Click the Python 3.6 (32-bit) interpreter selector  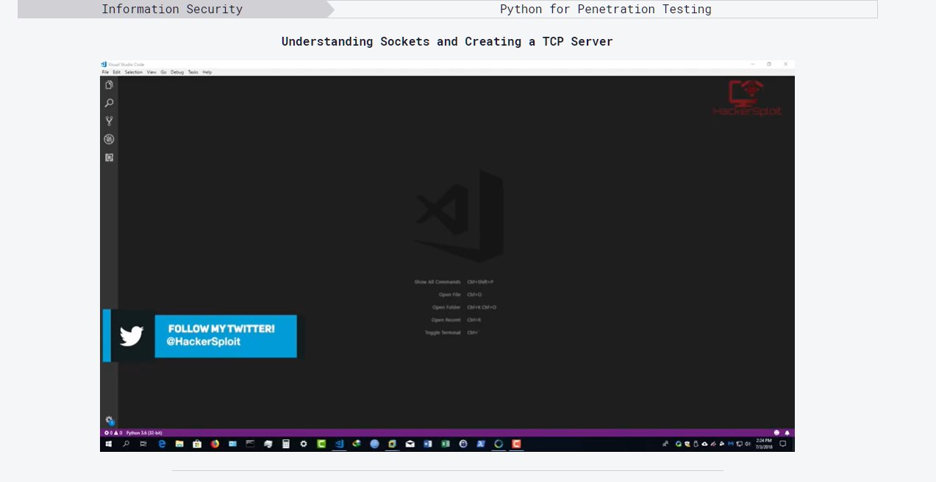[x=144, y=433]
